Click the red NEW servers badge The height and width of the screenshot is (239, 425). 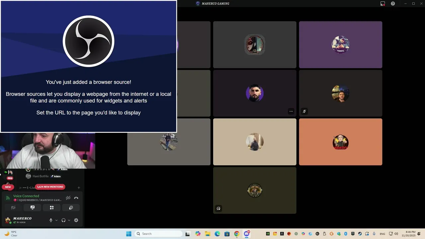pyautogui.click(x=8, y=187)
